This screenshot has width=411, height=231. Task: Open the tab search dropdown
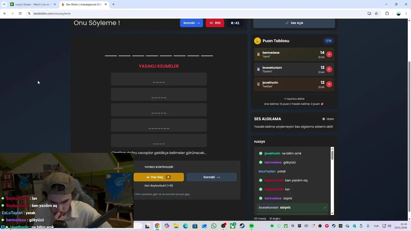[4, 4]
